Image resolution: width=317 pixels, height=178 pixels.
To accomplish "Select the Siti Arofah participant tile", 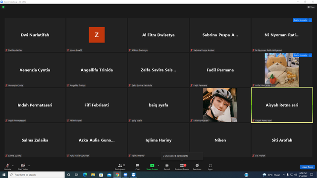I will click(x=282, y=140).
